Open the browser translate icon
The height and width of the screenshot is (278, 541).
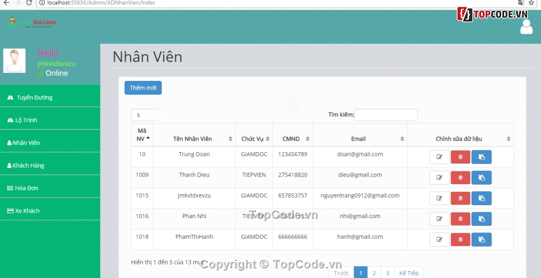pos(521,3)
